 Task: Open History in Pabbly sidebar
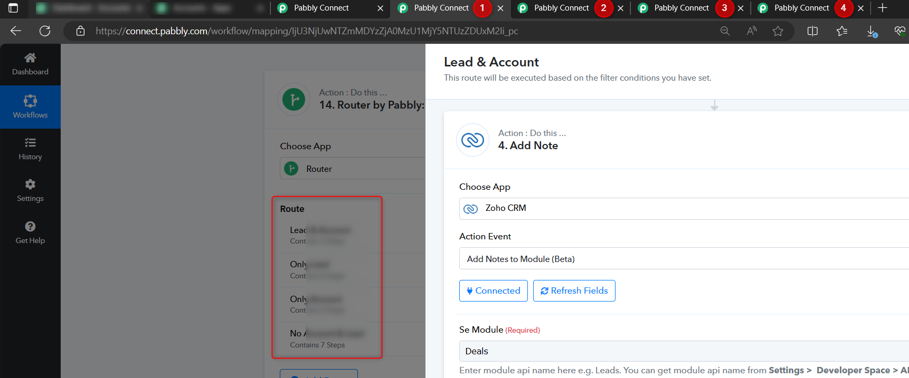click(x=30, y=149)
